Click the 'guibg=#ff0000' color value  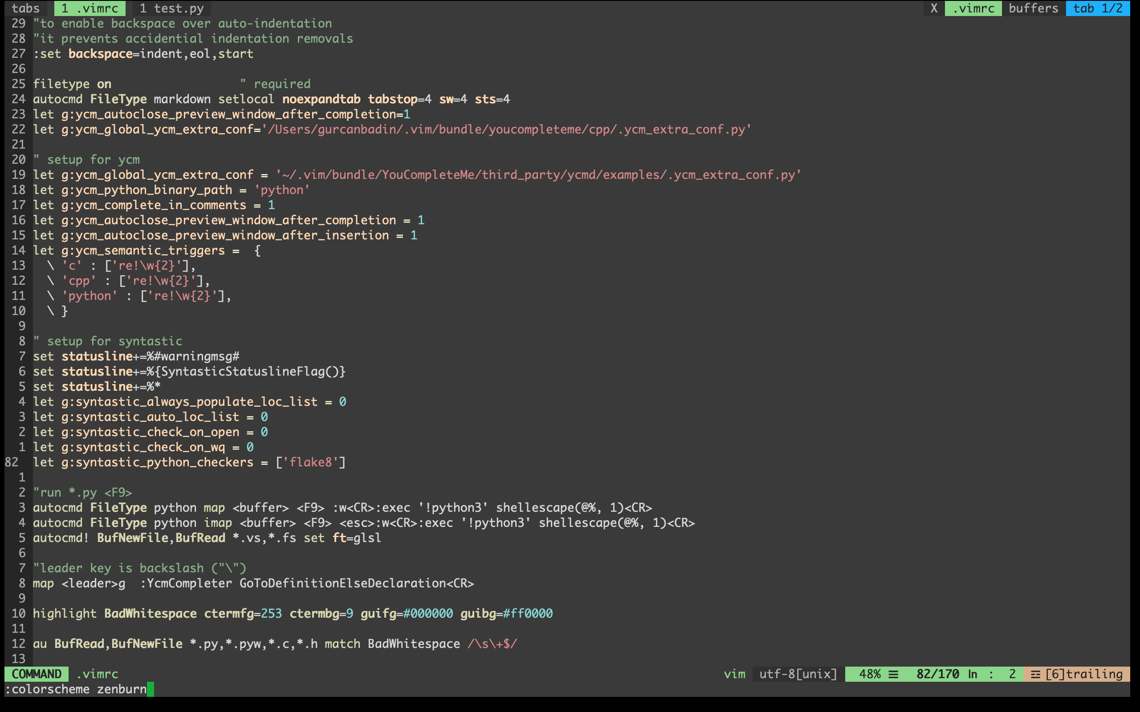coord(506,613)
